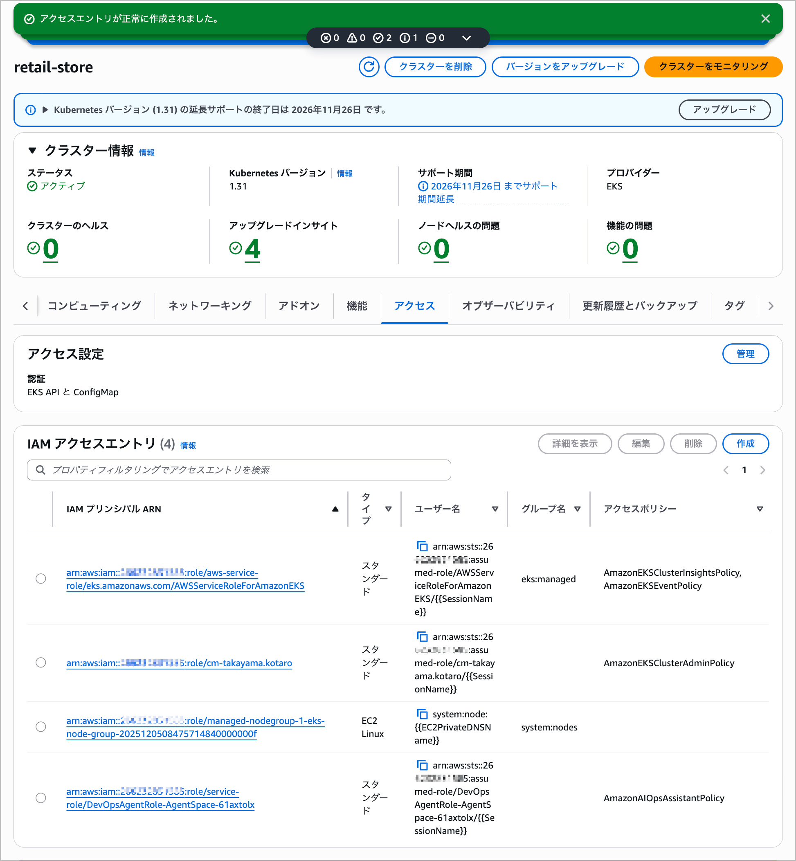Click the access entry search field
Viewport: 796px width, 861px height.
click(239, 470)
